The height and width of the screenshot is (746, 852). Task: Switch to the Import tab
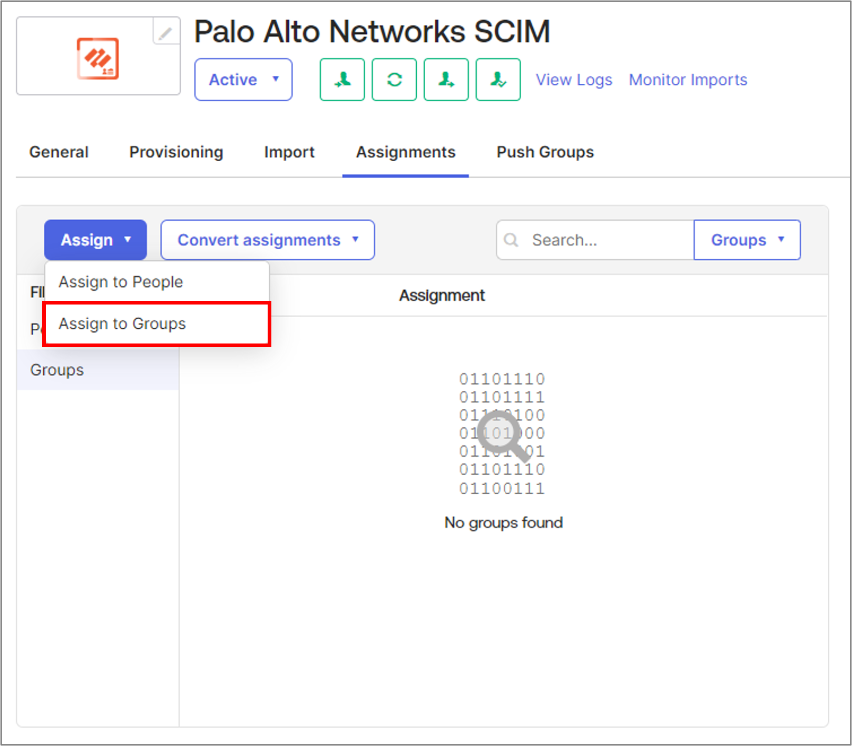point(289,152)
